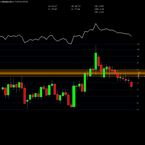Click the NASDAQ MGEE chart title
The width and height of the screenshot is (145, 145).
click(x=21, y=2)
